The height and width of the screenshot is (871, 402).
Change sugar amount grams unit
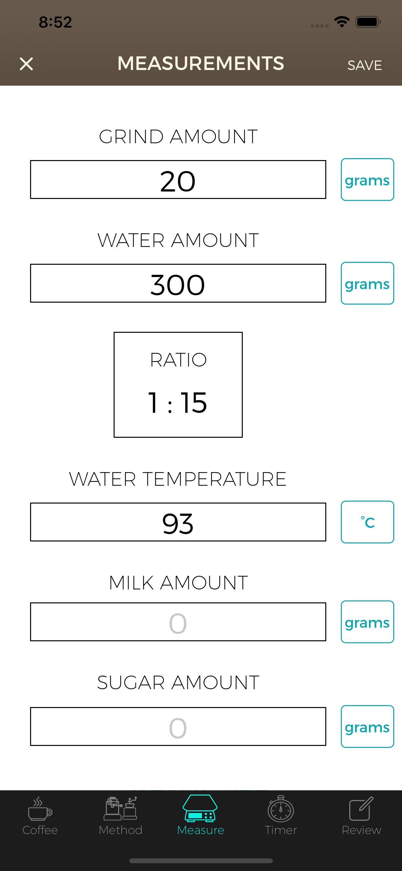(x=367, y=726)
